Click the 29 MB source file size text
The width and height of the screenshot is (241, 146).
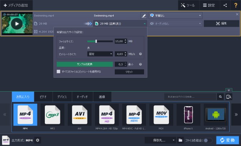coord(43,24)
